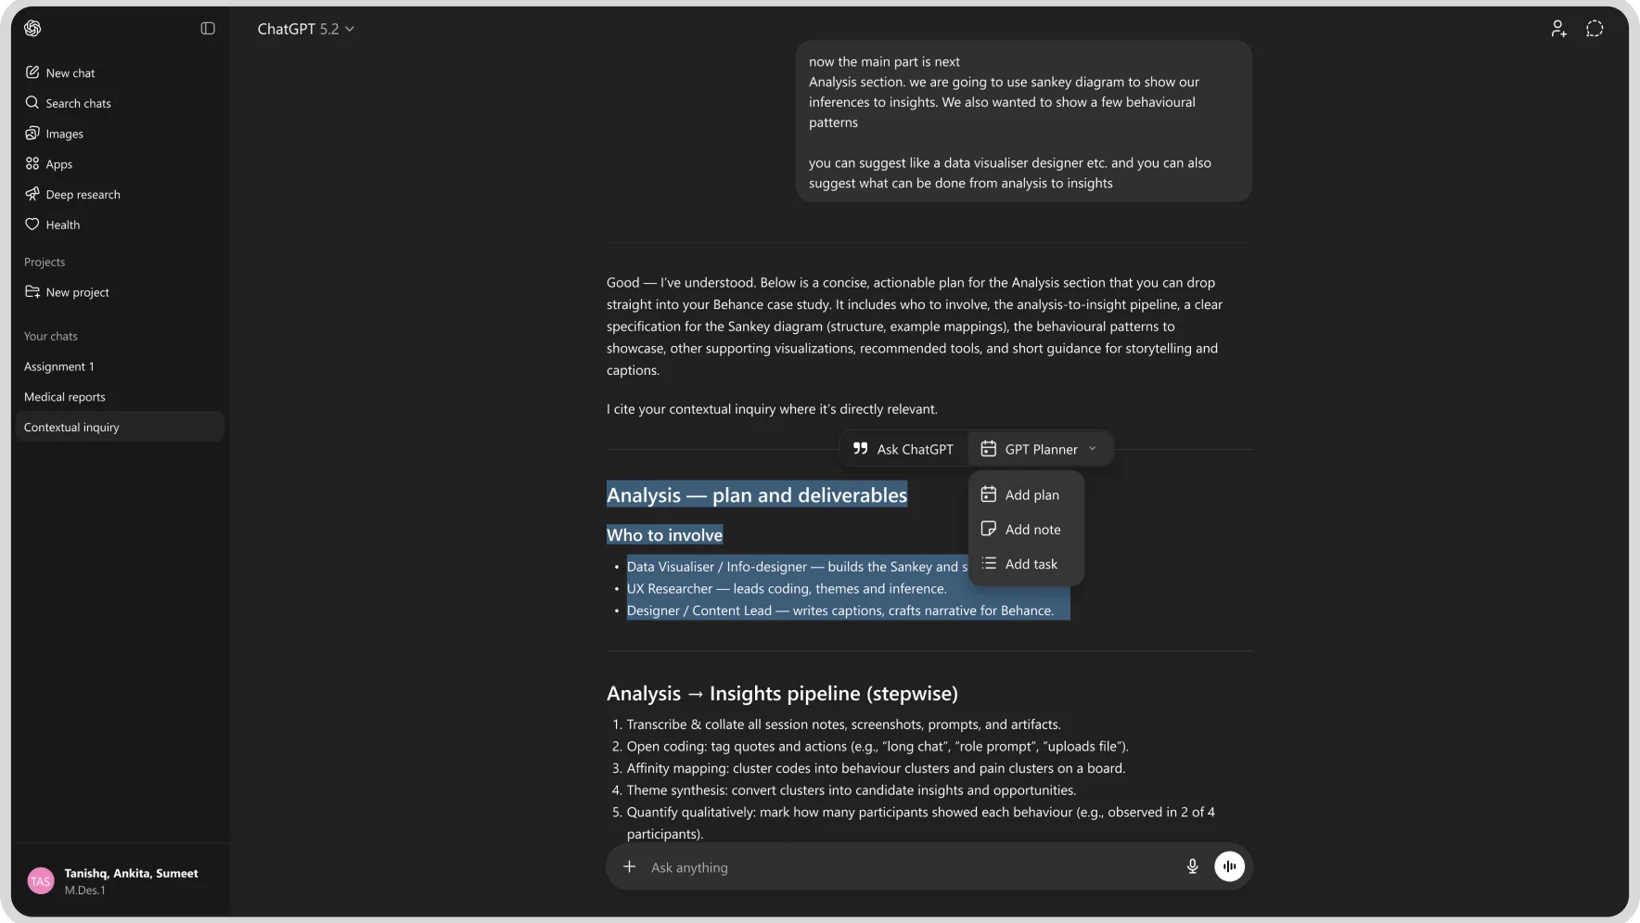Screen dimensions: 1640x923
Task: Click the Designer / Content Lead bullet
Action: (x=840, y=610)
